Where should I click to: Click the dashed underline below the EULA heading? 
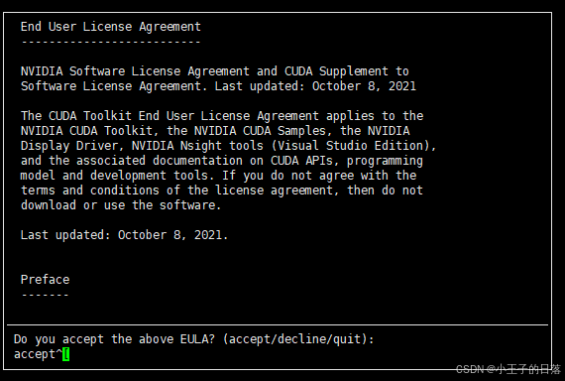click(111, 42)
